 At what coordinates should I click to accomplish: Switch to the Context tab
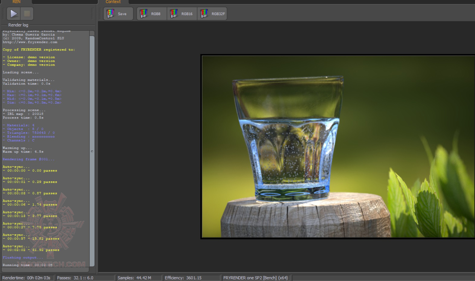[113, 2]
